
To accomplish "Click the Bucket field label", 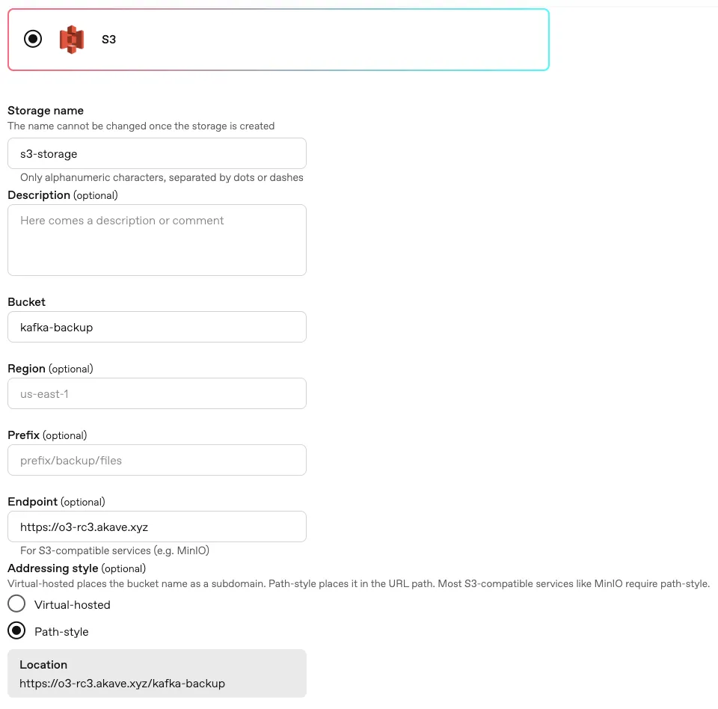I will [x=26, y=301].
